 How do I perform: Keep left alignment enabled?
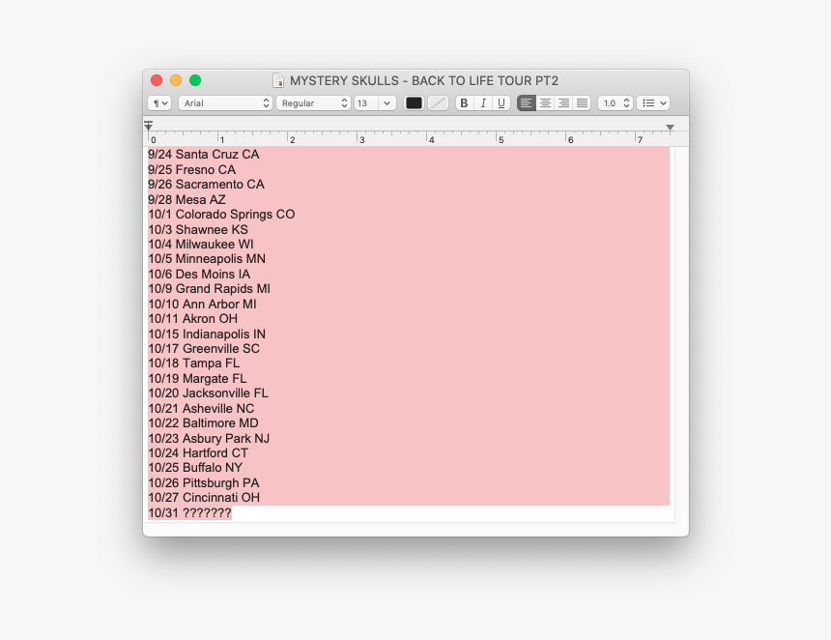tap(526, 102)
